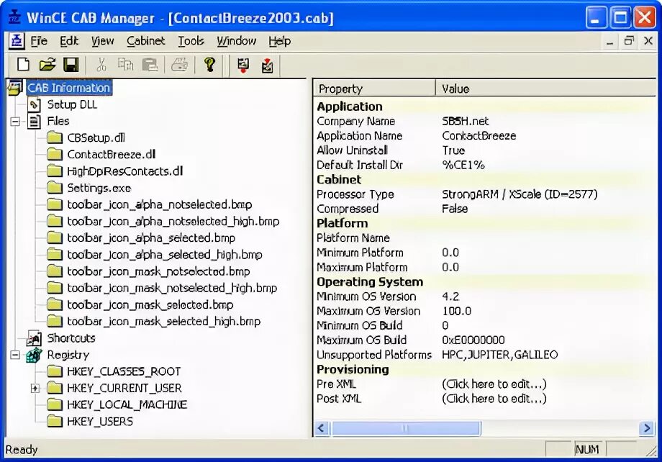This screenshot has height=462, width=662.
Task: Open the Window menu
Action: 237,41
